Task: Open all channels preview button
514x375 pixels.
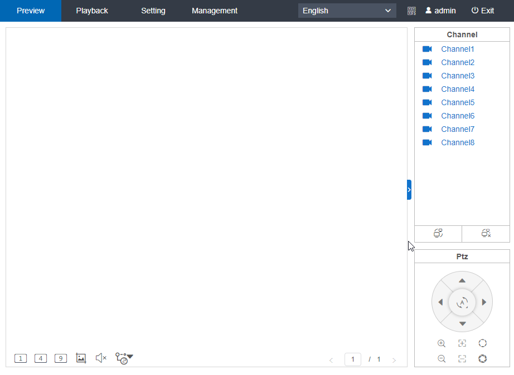Action: point(438,234)
